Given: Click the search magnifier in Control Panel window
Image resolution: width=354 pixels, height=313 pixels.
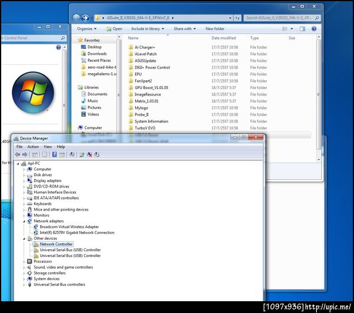Looking at the screenshot, I should [63, 38].
